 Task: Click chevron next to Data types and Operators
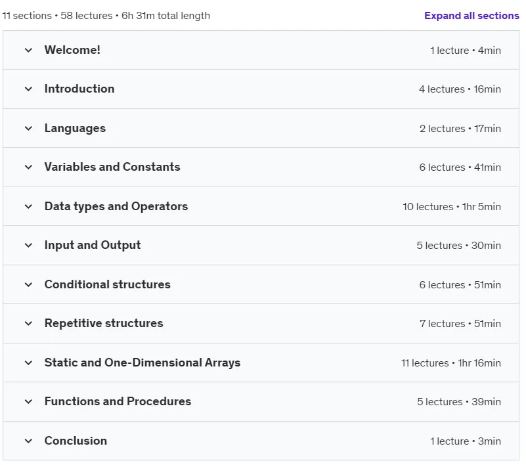[x=28, y=207]
